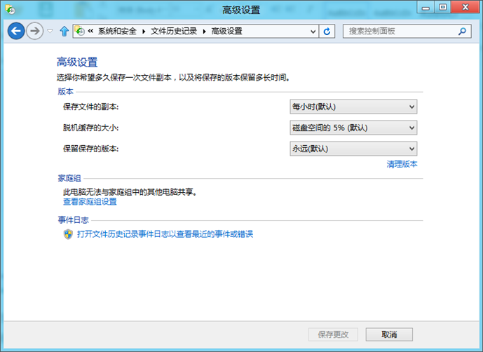Open the 保存文件的副本 frequency dropdown
483x352 pixels.
[353, 107]
